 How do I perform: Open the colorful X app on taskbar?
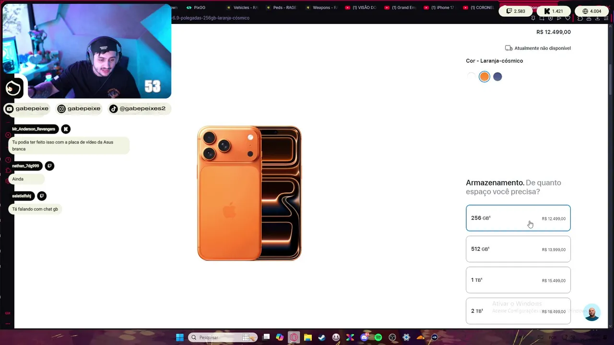(x=350, y=337)
